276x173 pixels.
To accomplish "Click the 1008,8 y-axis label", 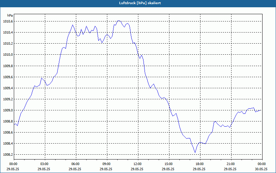I will coord(8,121).
